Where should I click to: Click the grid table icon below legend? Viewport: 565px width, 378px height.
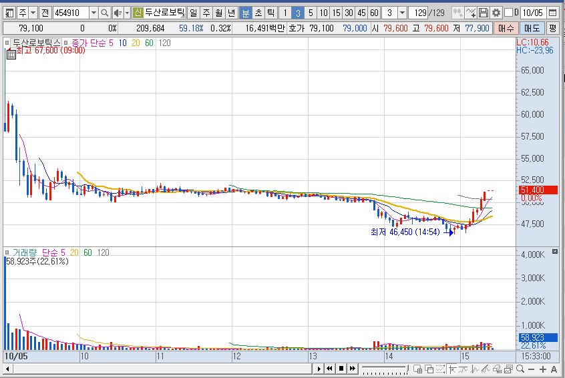click(x=11, y=54)
